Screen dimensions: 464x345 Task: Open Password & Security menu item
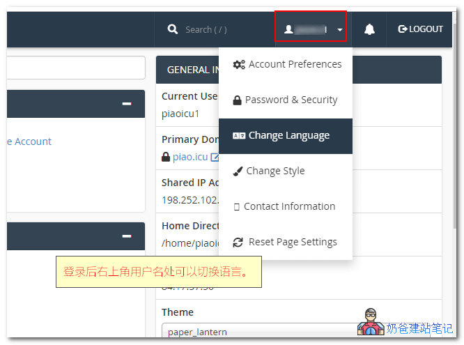pos(286,100)
